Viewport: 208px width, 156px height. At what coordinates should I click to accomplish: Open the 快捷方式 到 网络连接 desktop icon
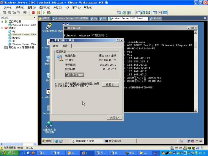click(49, 127)
